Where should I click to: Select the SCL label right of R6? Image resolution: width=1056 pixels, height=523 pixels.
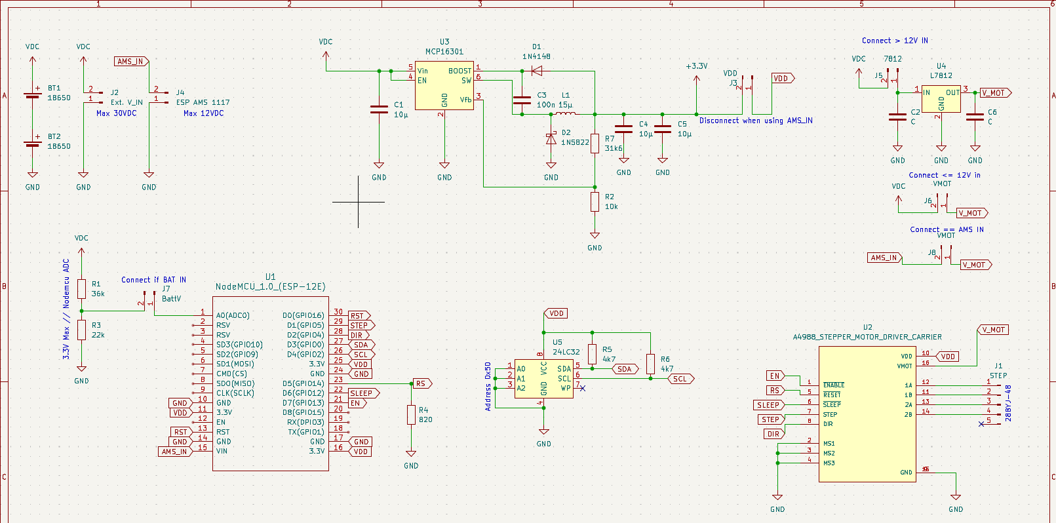coord(681,379)
